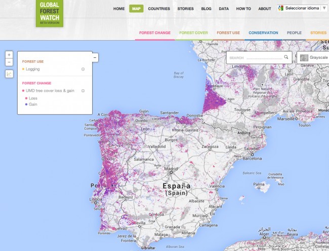
Task: Open the Data page
Action: [224, 9]
